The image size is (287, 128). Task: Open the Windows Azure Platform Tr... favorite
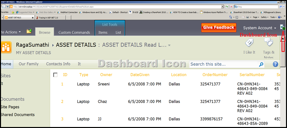214,12
